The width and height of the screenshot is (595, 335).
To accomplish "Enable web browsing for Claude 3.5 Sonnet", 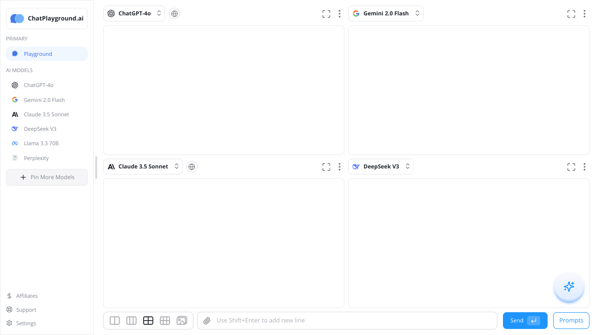I will click(192, 166).
